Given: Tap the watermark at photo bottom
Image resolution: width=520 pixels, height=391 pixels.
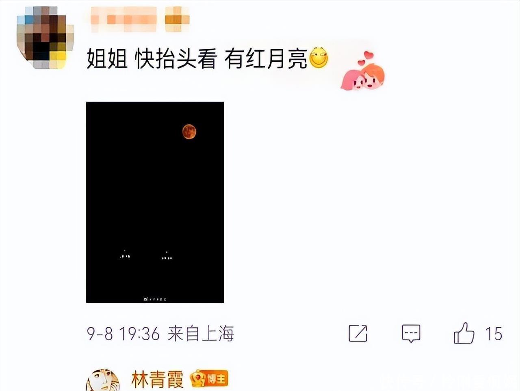Looking at the screenshot, I should pos(155,299).
